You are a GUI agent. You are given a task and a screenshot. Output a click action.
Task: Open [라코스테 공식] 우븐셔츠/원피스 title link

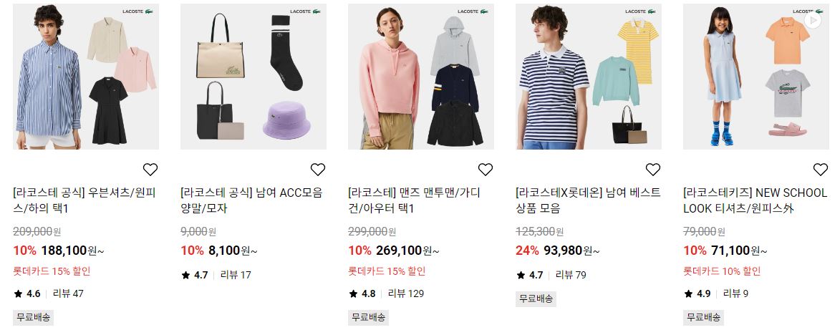click(84, 200)
